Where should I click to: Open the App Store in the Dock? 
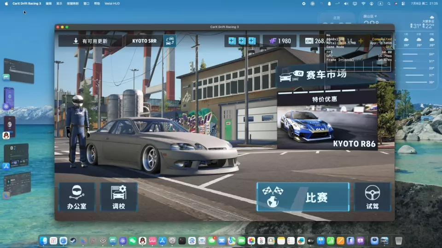tap(163, 241)
